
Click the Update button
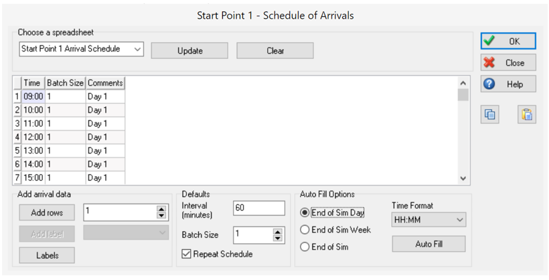pos(189,50)
